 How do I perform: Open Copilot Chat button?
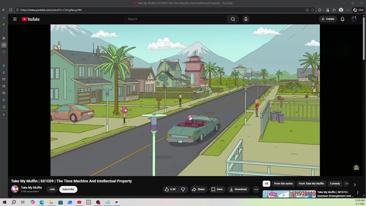tap(358, 10)
